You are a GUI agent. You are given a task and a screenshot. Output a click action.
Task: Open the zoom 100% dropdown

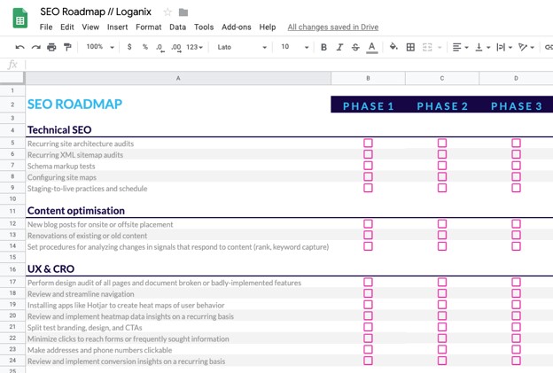[100, 47]
